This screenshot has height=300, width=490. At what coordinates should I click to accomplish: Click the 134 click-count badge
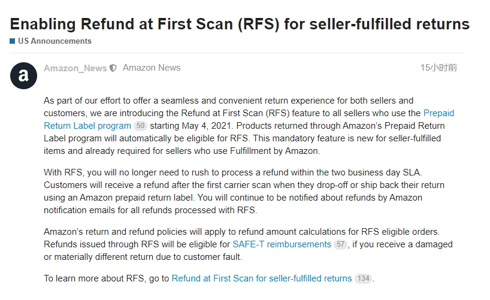363,278
